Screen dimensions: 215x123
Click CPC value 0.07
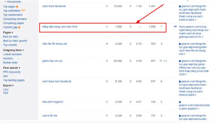[139, 102]
